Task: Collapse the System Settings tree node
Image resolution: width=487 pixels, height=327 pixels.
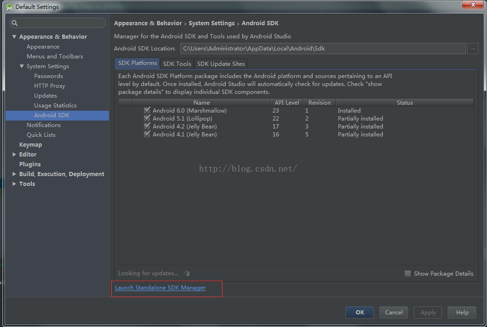Action: (22, 66)
